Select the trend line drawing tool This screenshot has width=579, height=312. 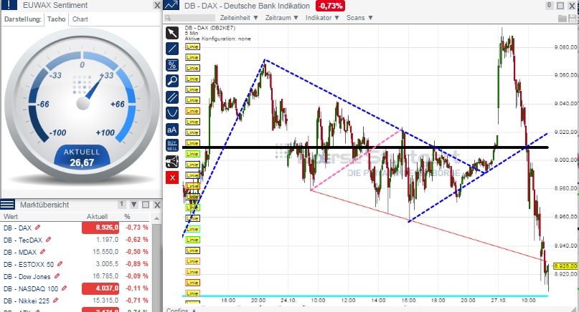click(x=172, y=49)
